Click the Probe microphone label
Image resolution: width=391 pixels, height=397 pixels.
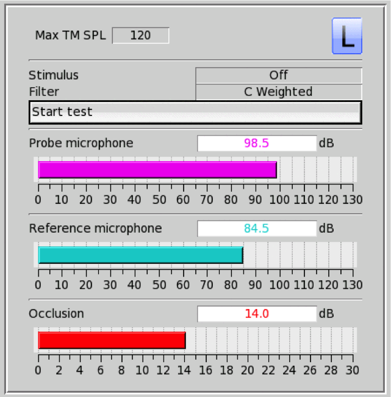81,144
